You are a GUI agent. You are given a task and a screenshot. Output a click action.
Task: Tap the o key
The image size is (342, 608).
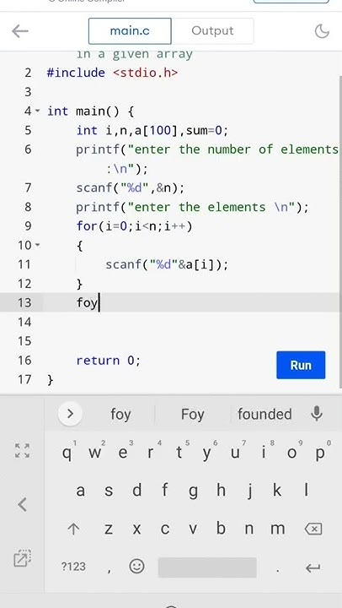pos(291,453)
